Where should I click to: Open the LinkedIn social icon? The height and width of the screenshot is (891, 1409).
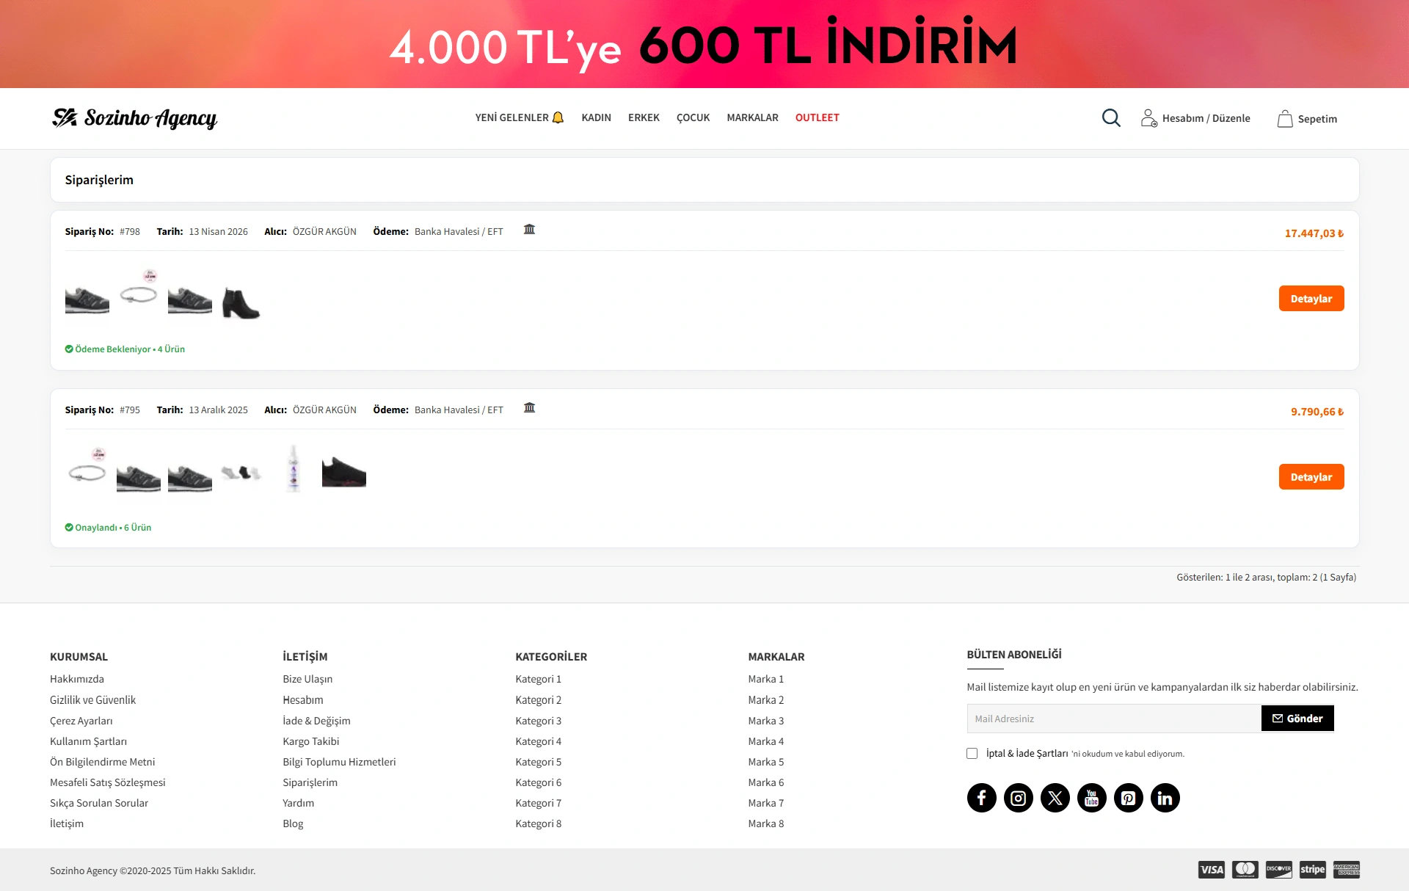pyautogui.click(x=1165, y=798)
